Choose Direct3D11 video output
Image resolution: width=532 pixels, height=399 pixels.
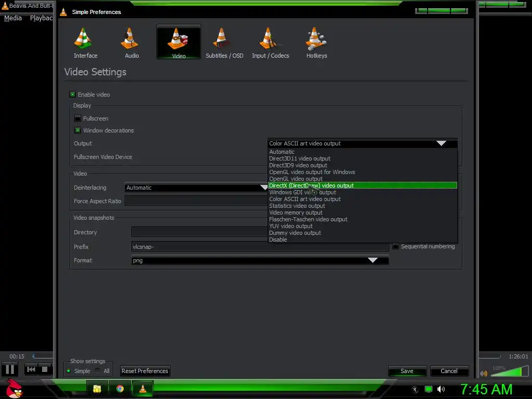tap(362, 158)
